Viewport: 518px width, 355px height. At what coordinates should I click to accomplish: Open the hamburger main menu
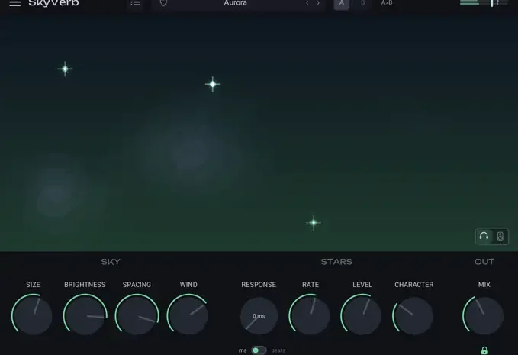coord(14,3)
